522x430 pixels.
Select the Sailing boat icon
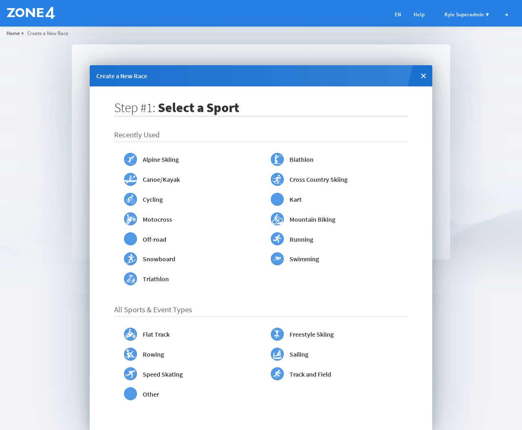277,354
